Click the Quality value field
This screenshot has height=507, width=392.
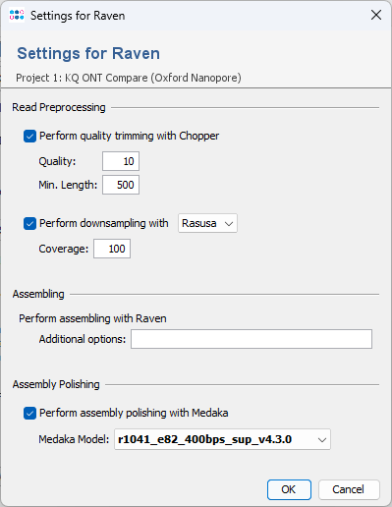(x=121, y=161)
